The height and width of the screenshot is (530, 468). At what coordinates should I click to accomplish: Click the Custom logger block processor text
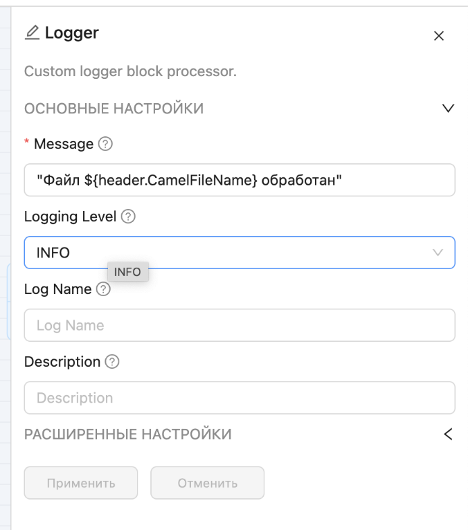pos(130,71)
